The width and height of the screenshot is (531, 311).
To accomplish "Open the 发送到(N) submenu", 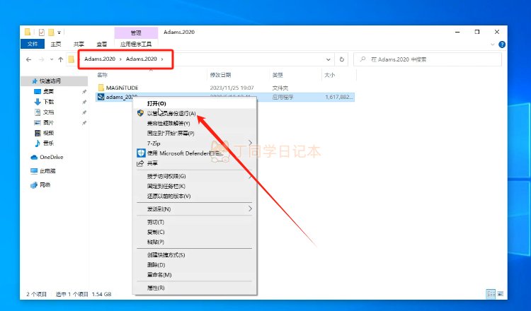I will pos(195,209).
